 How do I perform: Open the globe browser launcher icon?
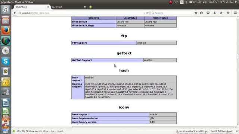(x=6, y=41)
